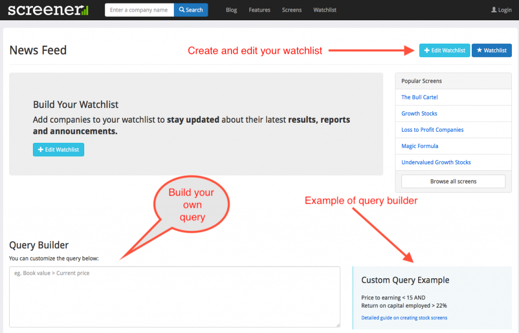Image resolution: width=519 pixels, height=333 pixels.
Task: Open the Growth Stocks screen
Action: coord(419,114)
